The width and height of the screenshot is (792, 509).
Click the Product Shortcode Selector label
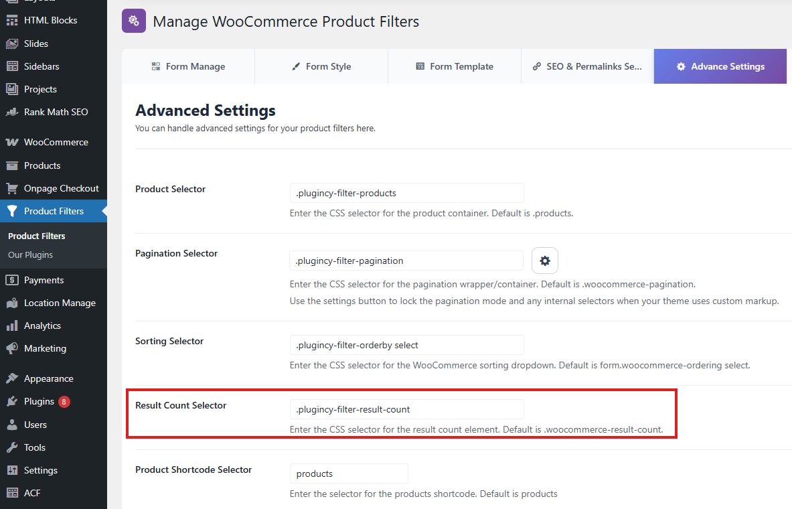pos(193,469)
